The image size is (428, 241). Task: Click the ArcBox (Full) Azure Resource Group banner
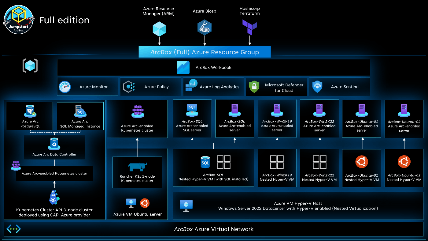point(205,52)
